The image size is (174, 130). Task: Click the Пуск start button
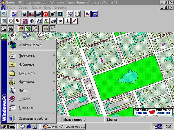coord(8,127)
